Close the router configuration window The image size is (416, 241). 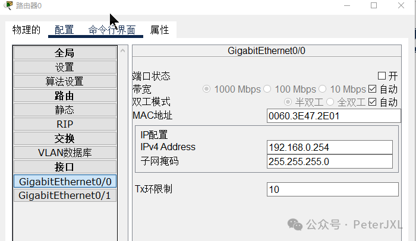402,5
